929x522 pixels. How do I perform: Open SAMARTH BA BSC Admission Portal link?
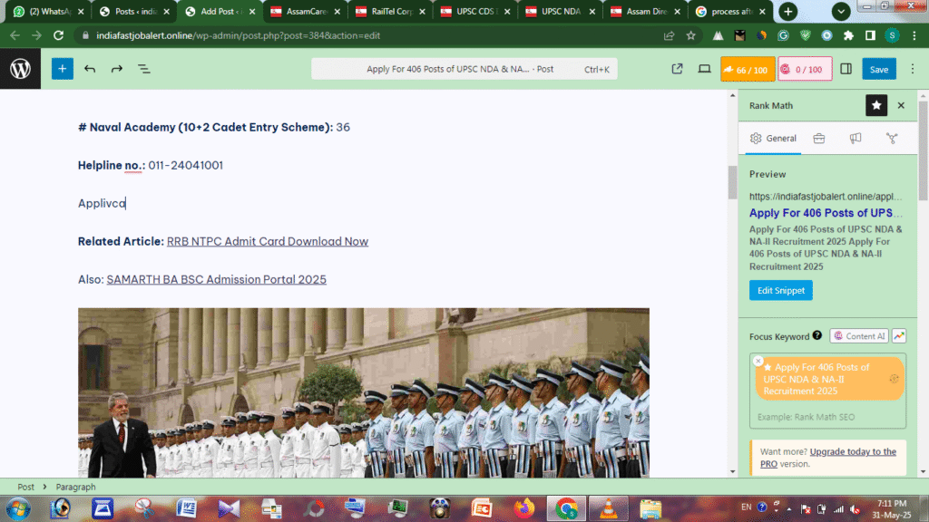point(216,279)
